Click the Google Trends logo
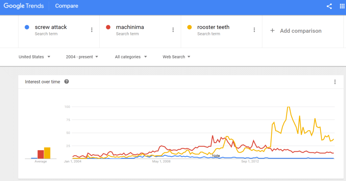Image resolution: width=346 pixels, height=181 pixels. [24, 6]
